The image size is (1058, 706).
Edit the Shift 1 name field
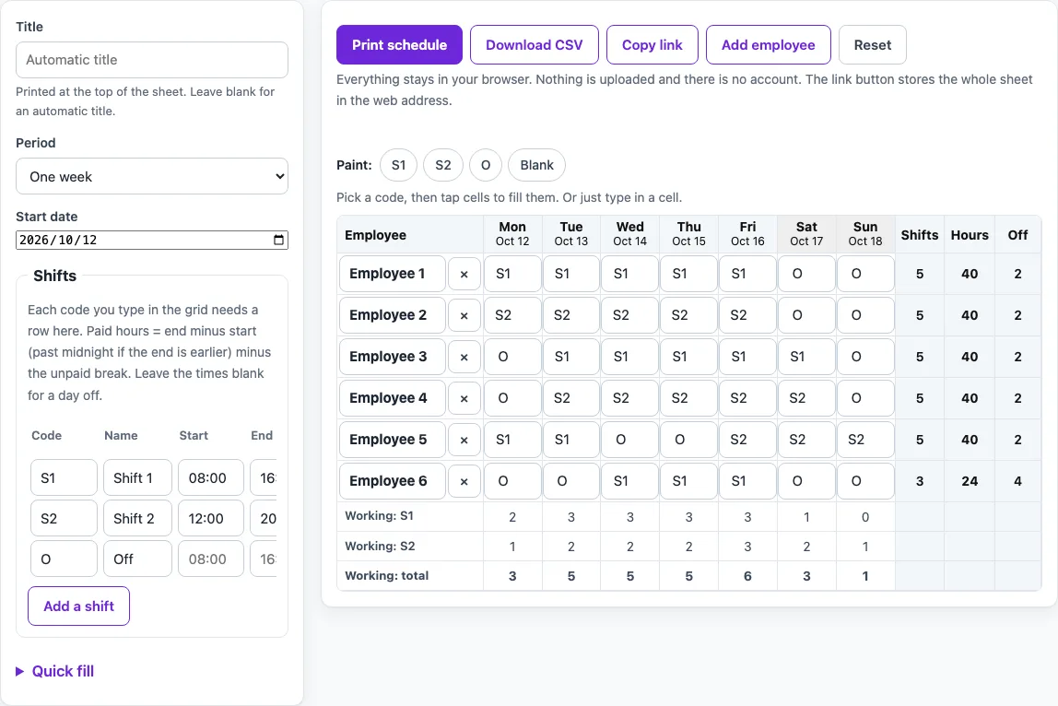[x=137, y=477]
